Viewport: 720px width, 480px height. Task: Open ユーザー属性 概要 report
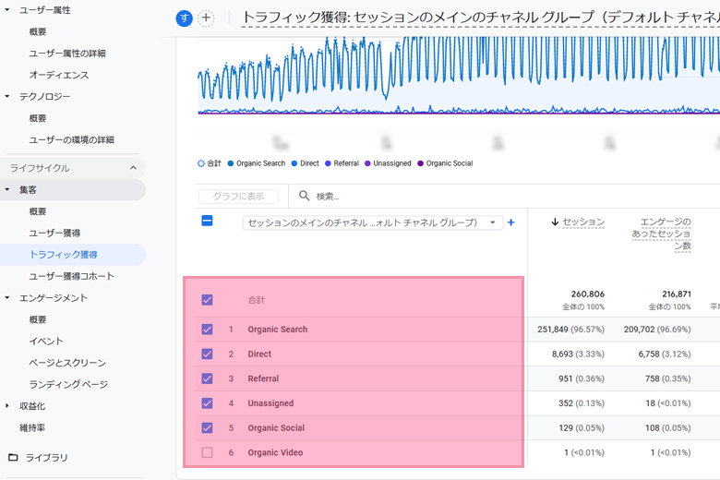[38, 31]
